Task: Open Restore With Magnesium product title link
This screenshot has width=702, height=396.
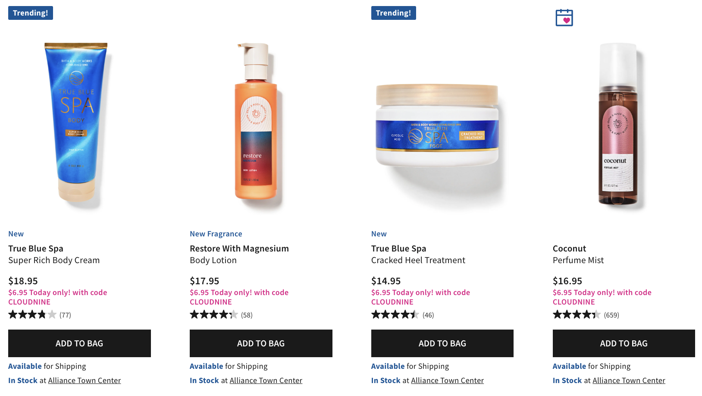Action: [x=239, y=254]
